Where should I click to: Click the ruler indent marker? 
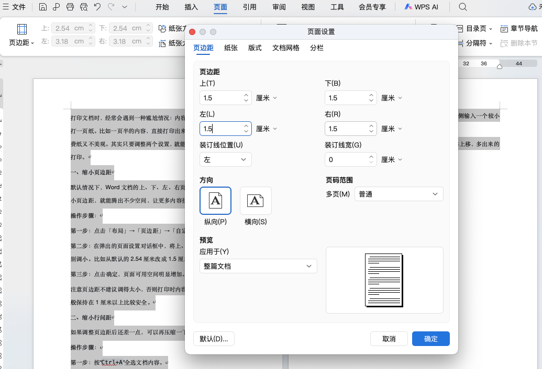(x=499, y=66)
